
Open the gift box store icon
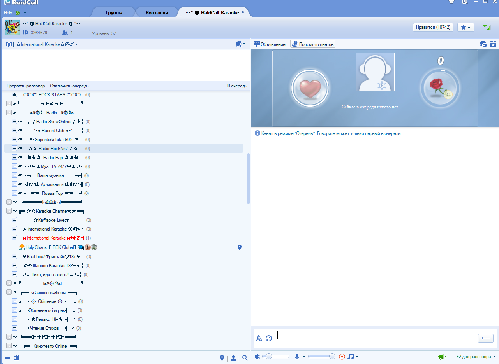493,44
